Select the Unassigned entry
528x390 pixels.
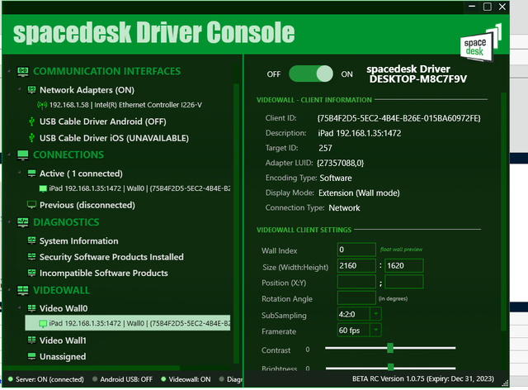point(63,357)
